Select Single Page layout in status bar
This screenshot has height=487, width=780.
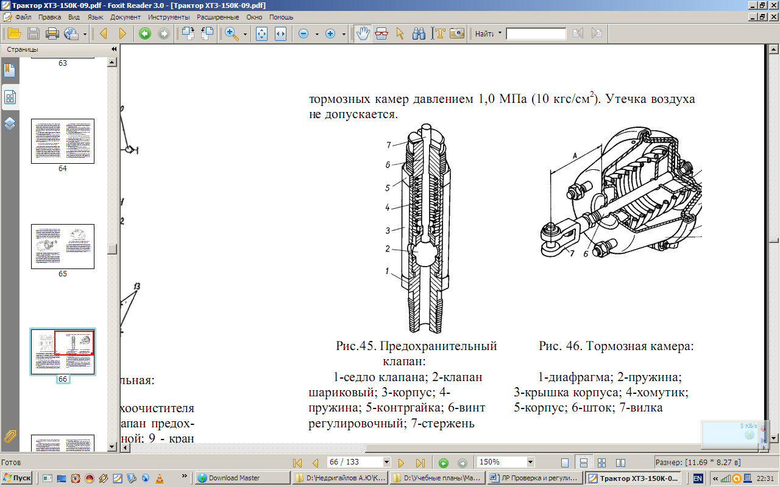coord(565,462)
